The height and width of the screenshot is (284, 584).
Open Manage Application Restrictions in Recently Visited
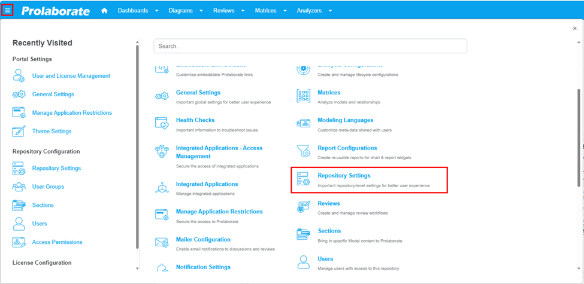tap(72, 112)
